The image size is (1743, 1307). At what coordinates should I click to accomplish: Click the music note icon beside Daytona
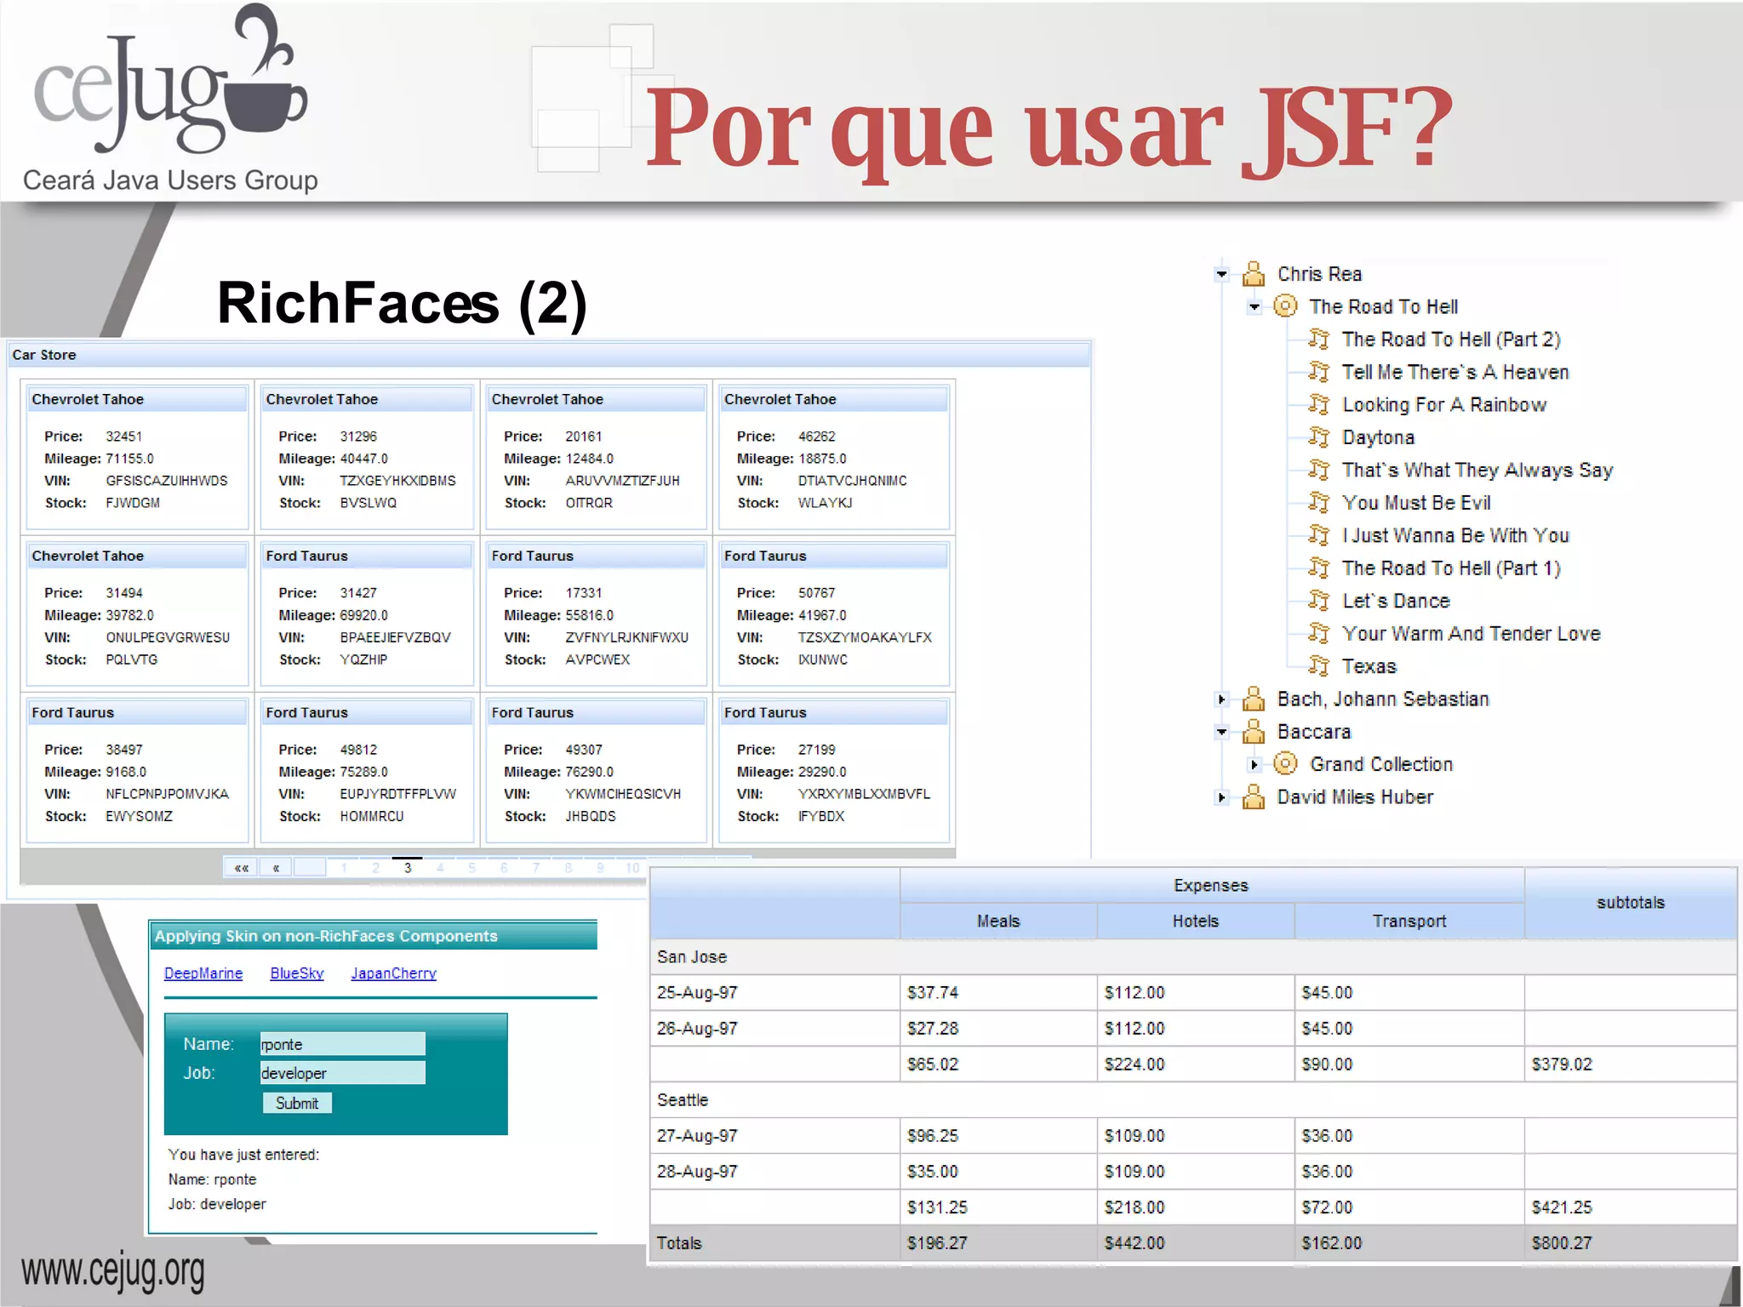click(1318, 437)
